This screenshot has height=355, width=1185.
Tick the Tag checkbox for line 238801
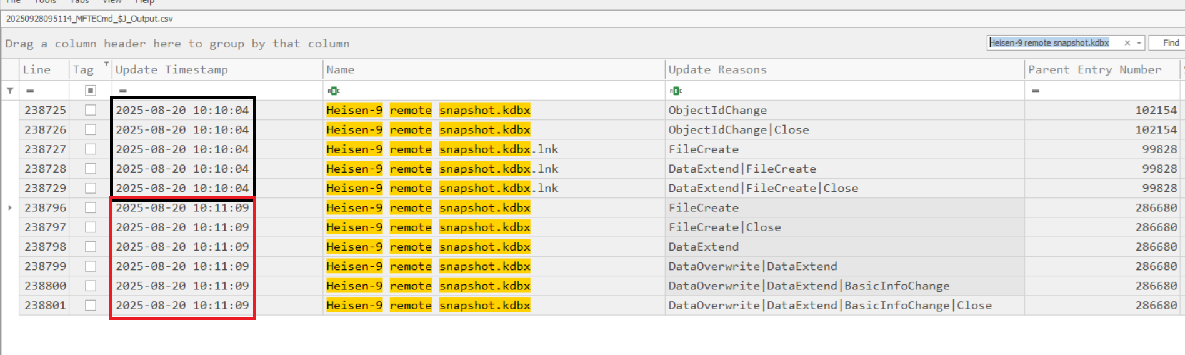[91, 305]
